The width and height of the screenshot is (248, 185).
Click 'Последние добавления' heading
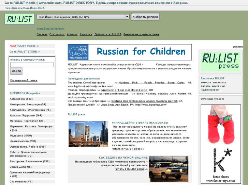84,79
